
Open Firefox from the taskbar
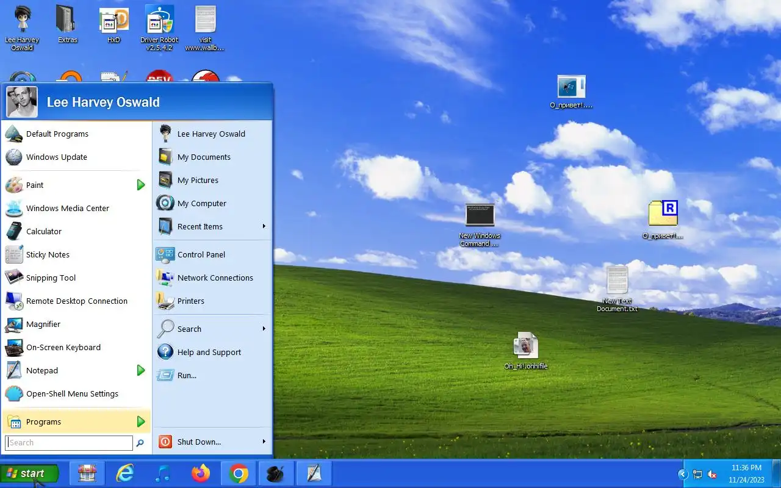pyautogui.click(x=201, y=473)
